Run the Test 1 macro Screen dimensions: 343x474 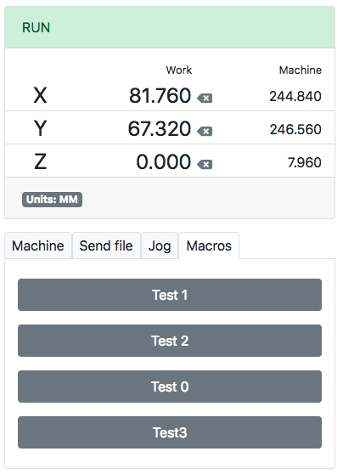tap(170, 295)
